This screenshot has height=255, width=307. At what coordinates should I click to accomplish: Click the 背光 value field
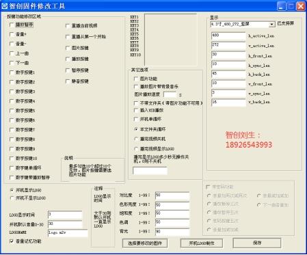point(172,232)
